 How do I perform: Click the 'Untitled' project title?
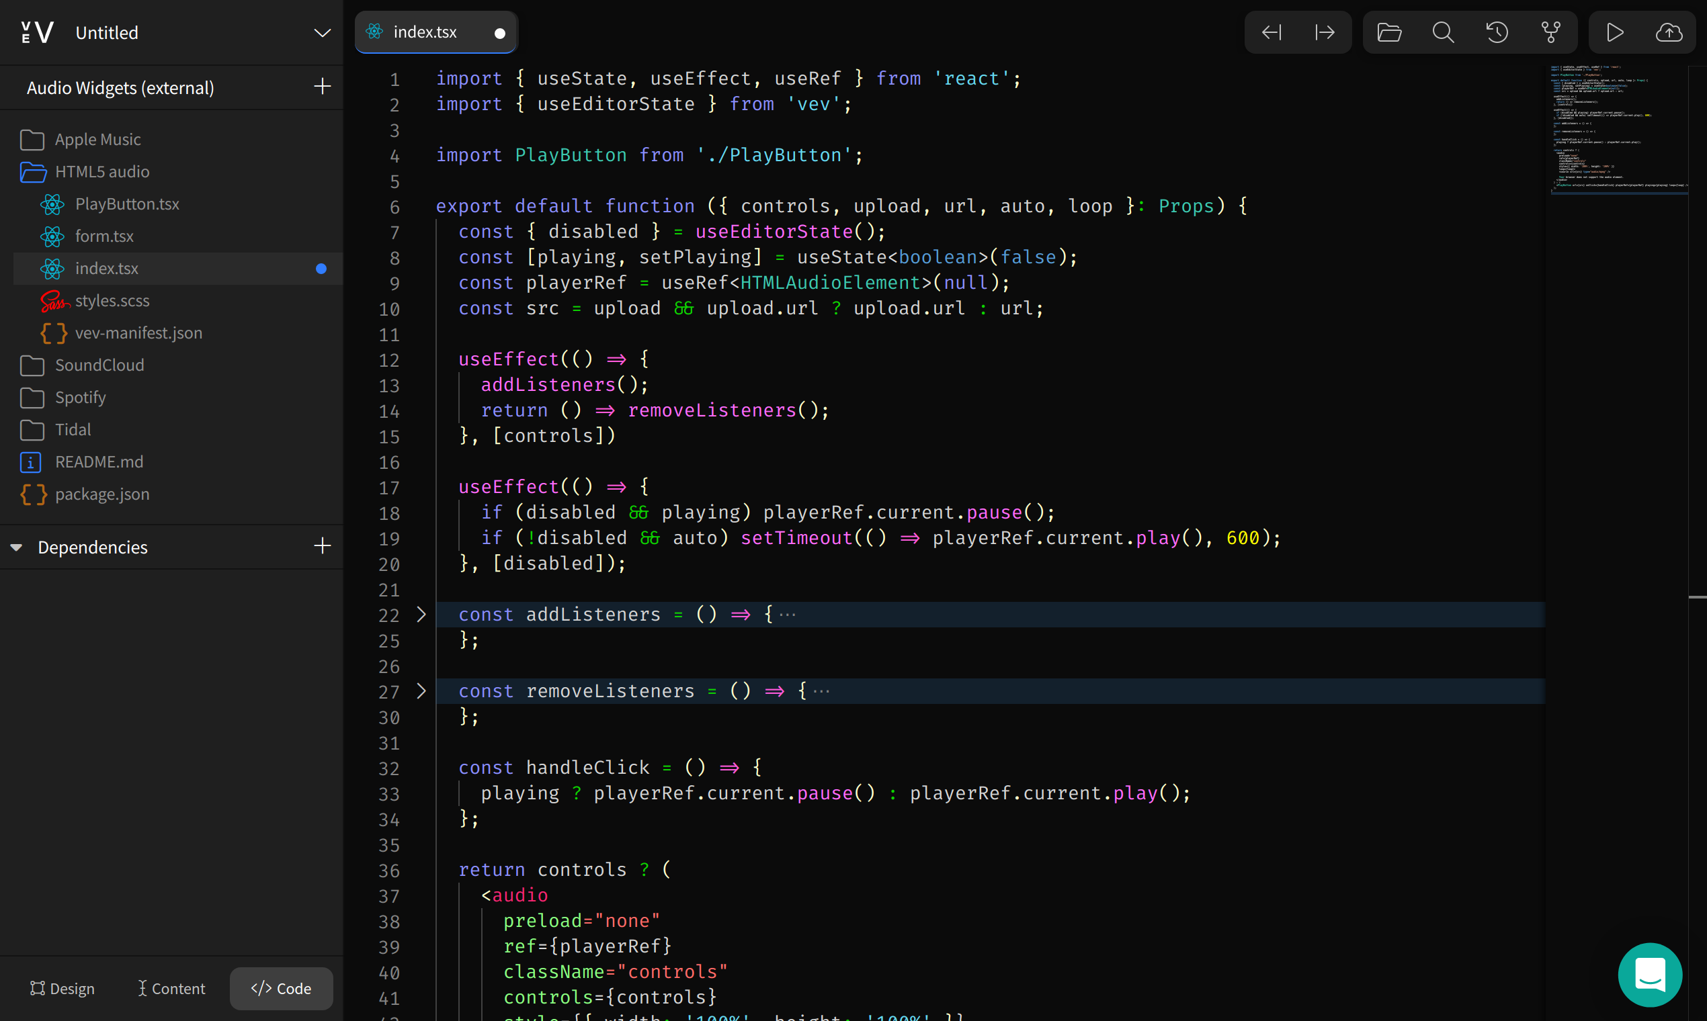tap(107, 33)
